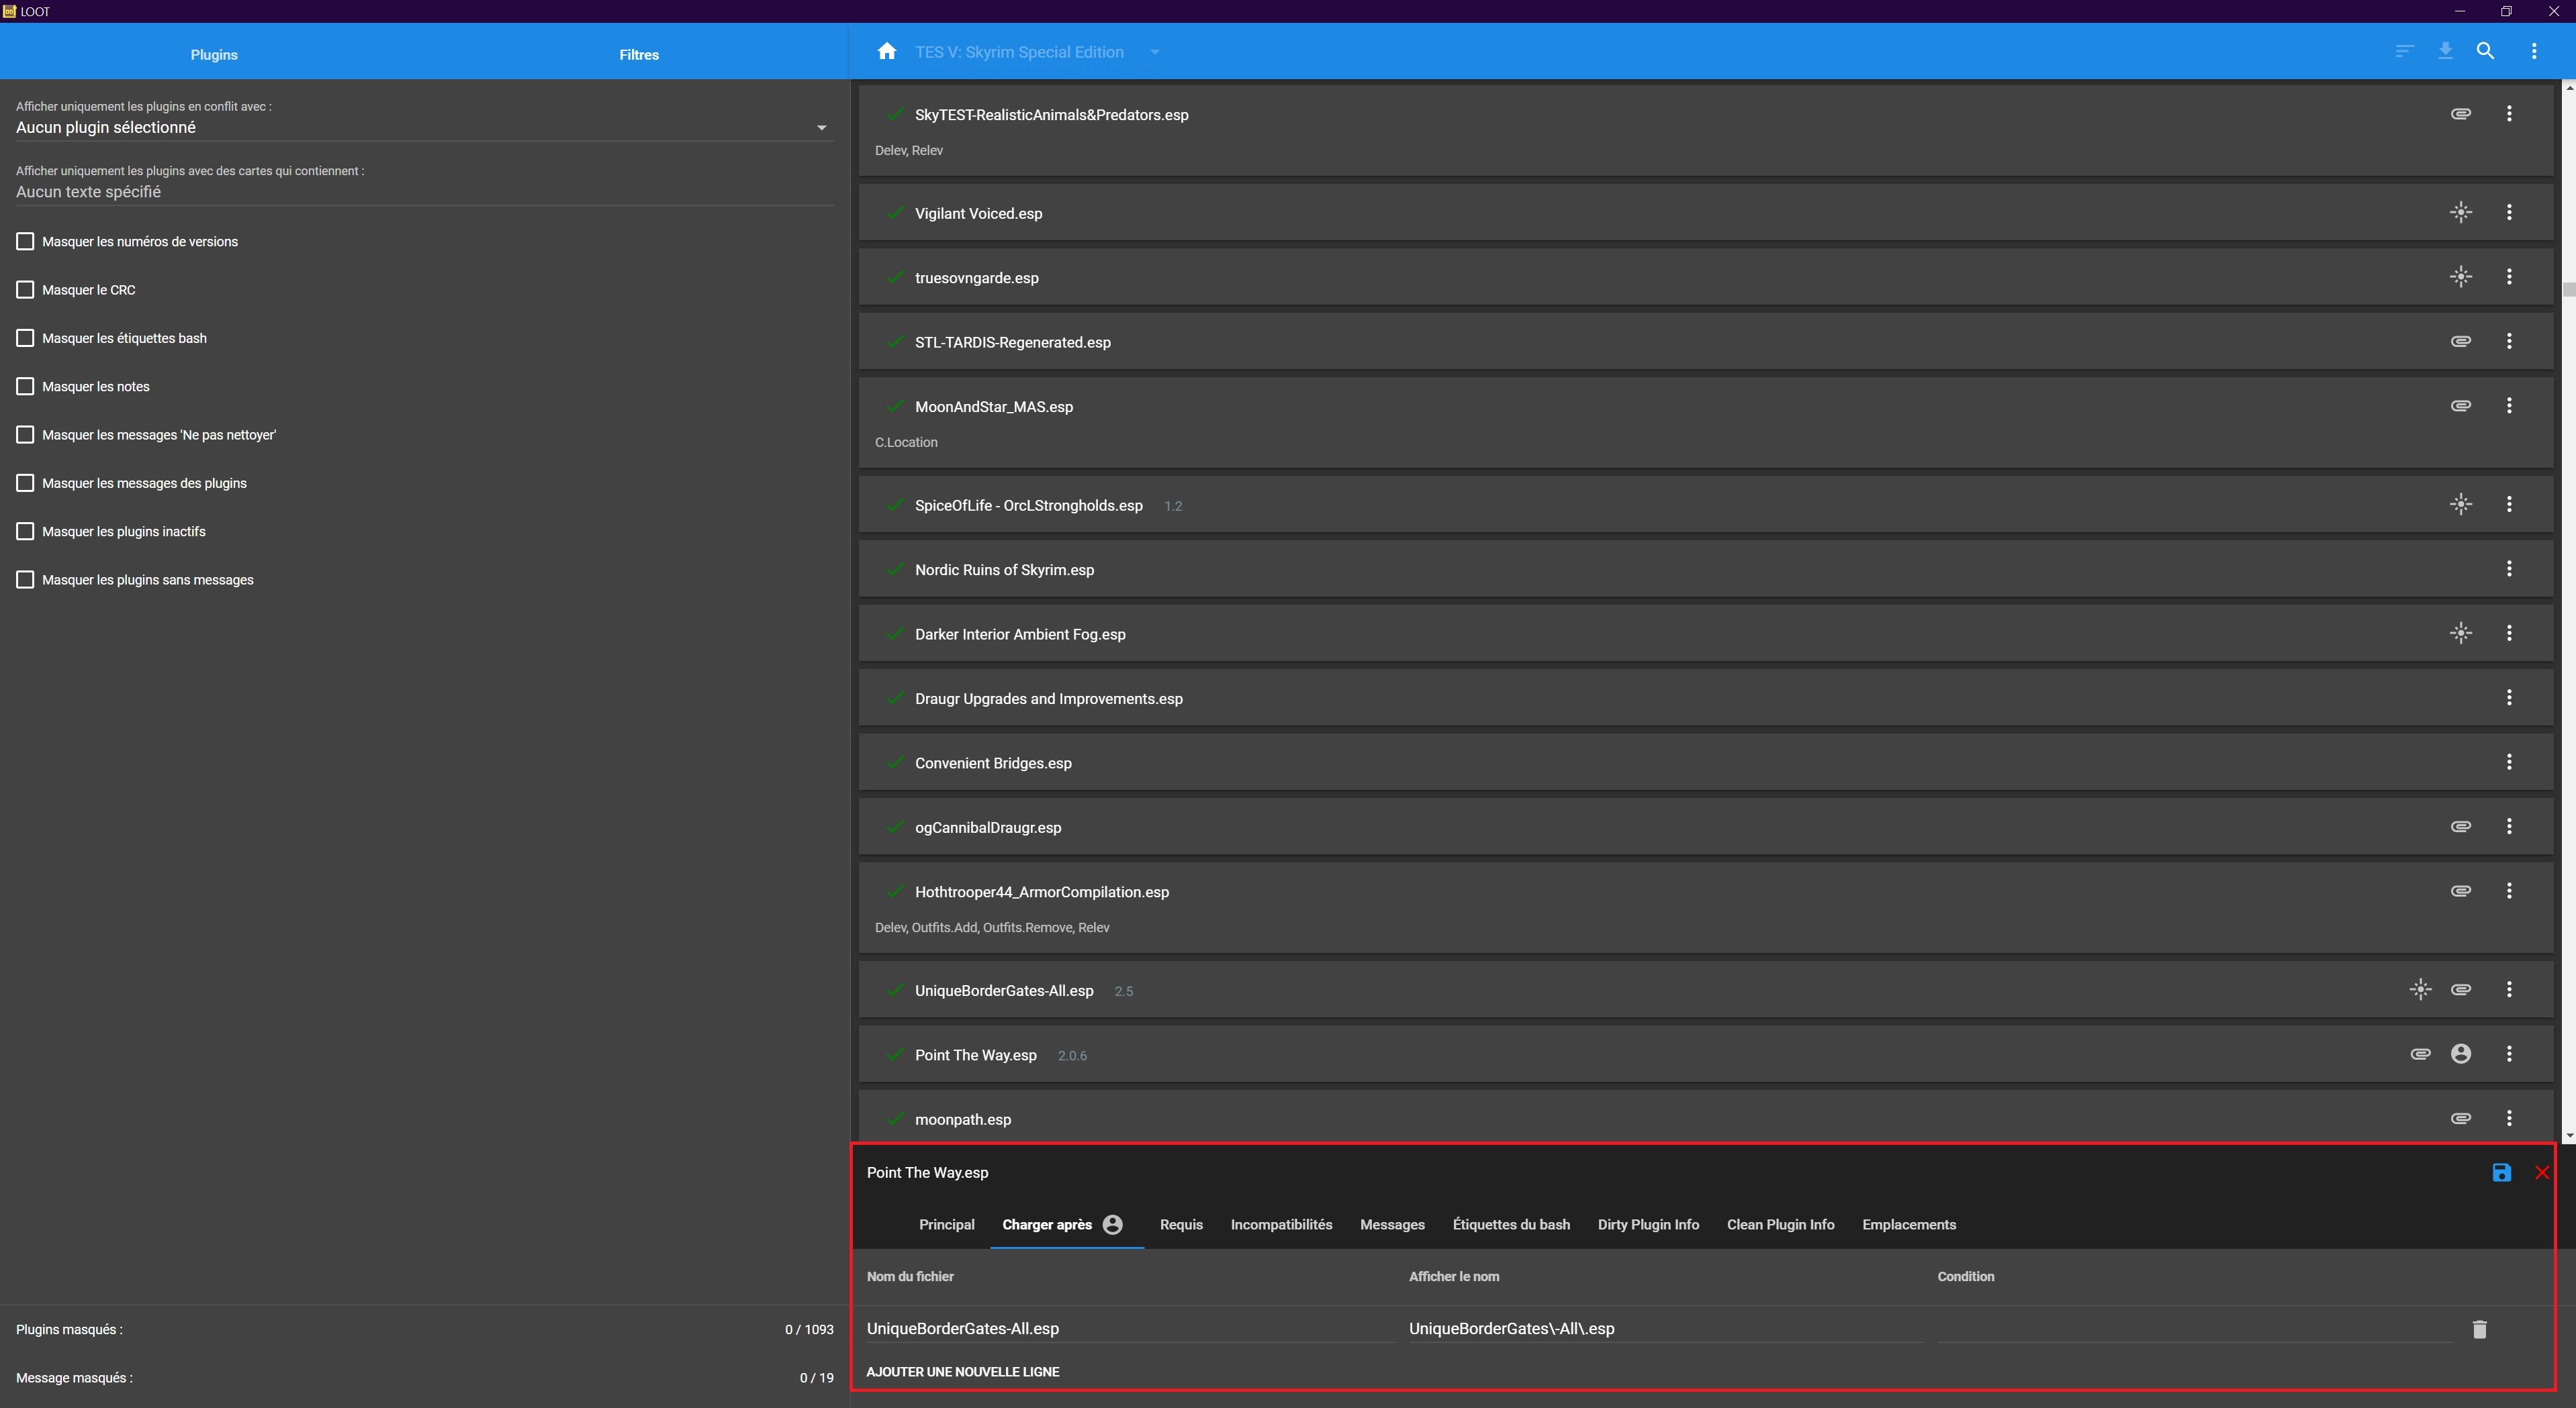Click Ajouter une nouvelle ligne
The image size is (2576, 1408).
962,1371
